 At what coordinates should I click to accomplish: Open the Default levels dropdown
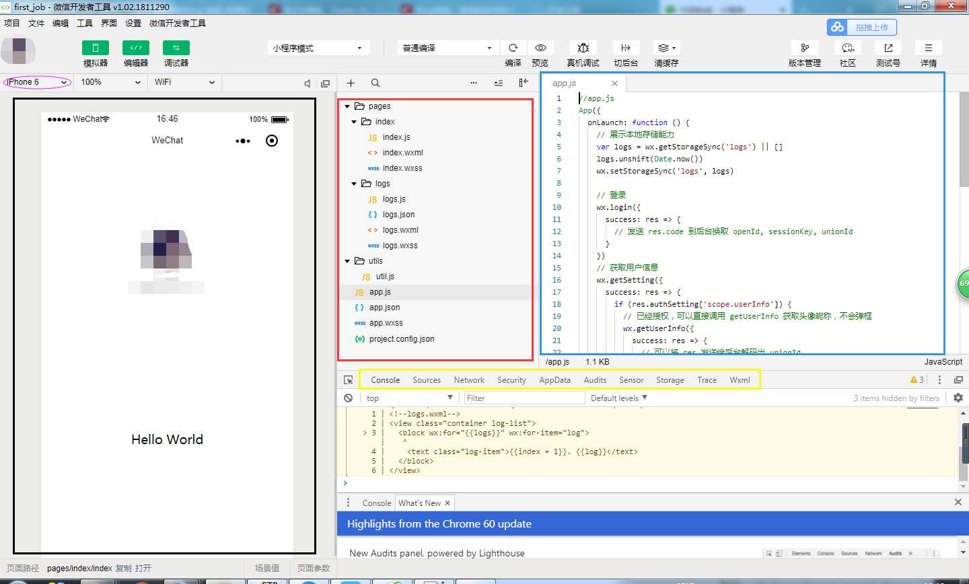pyautogui.click(x=619, y=398)
